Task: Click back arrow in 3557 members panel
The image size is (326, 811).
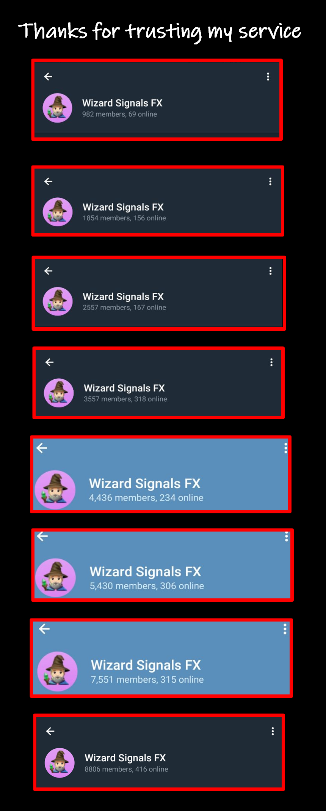Action: 49,362
